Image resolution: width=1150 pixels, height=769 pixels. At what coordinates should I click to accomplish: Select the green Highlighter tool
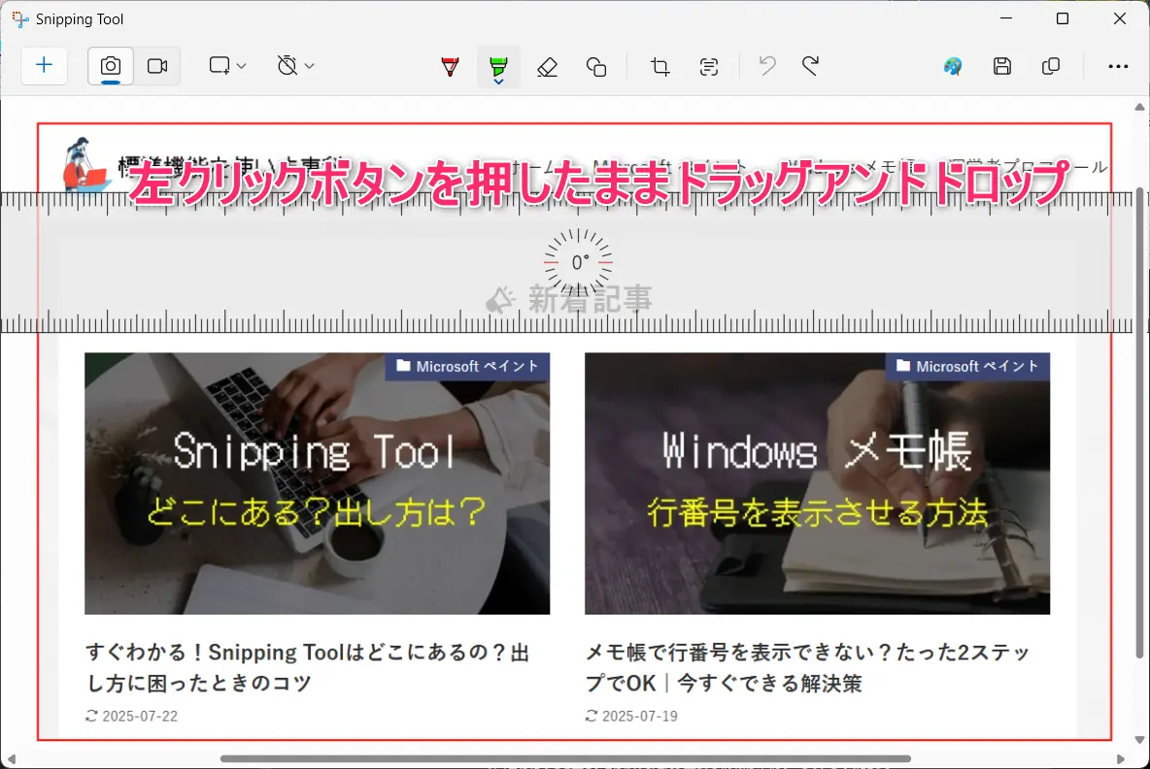(498, 65)
